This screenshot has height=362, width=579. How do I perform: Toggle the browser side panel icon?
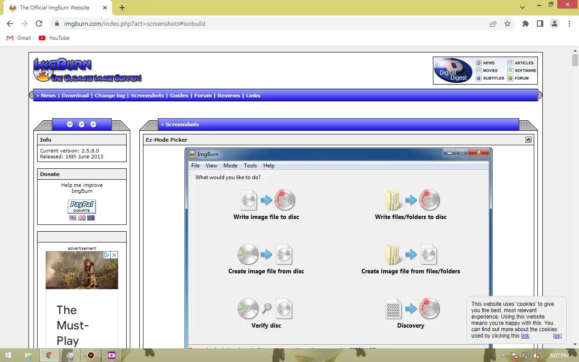pyautogui.click(x=540, y=24)
